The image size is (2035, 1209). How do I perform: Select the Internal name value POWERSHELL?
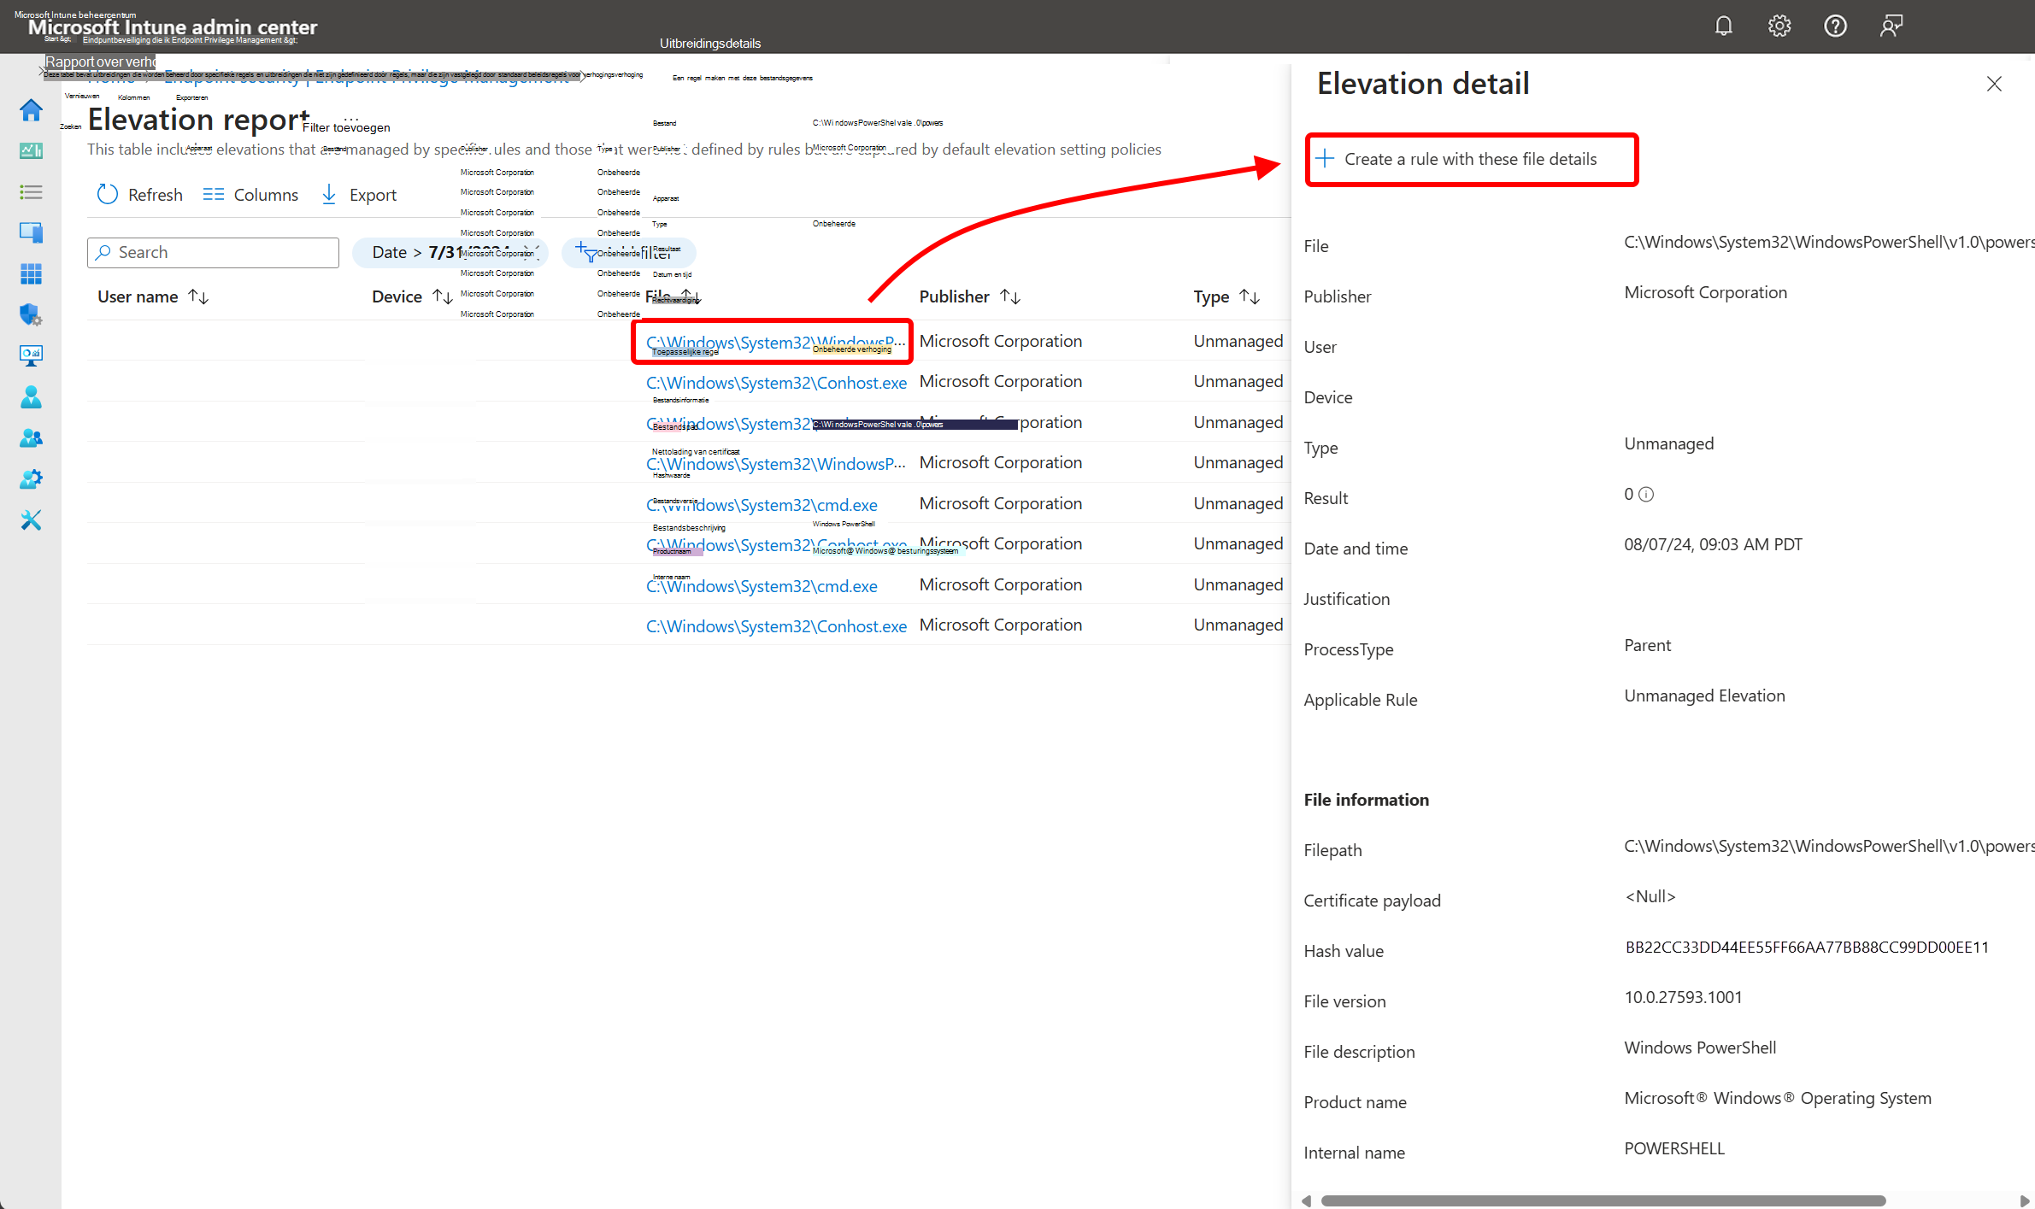(1674, 1149)
